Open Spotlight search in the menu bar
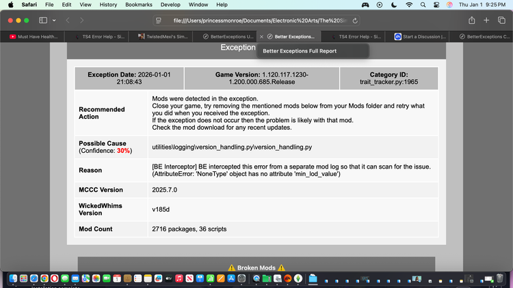The image size is (513, 288). [423, 5]
